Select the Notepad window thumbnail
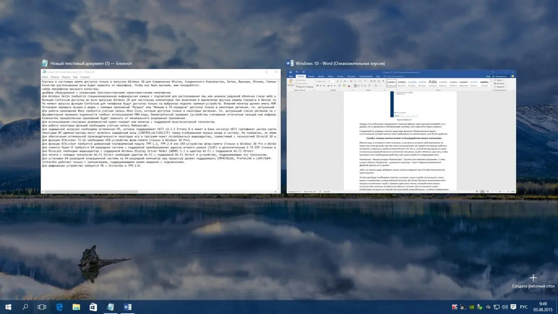 click(x=160, y=131)
